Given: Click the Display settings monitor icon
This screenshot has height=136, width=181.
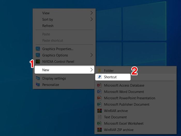Looking at the screenshot, I should [x=38, y=78].
